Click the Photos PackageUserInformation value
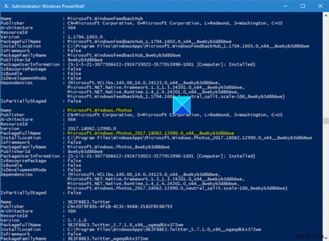 161,156
